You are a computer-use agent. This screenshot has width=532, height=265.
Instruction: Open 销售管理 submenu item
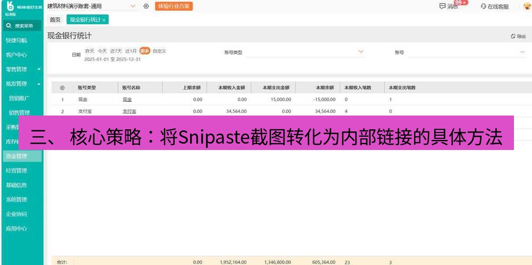tap(19, 112)
